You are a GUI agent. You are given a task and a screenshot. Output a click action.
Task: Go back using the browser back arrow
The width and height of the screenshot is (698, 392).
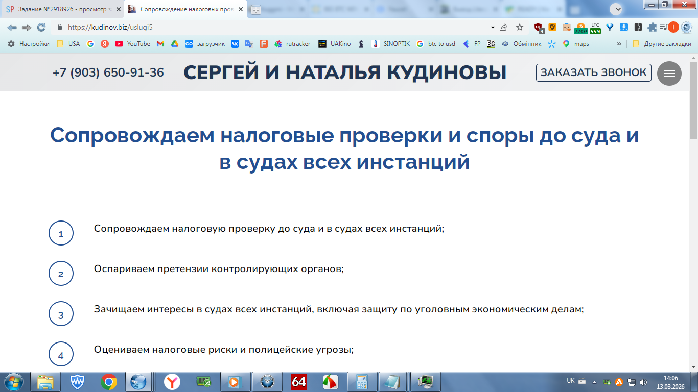click(12, 28)
